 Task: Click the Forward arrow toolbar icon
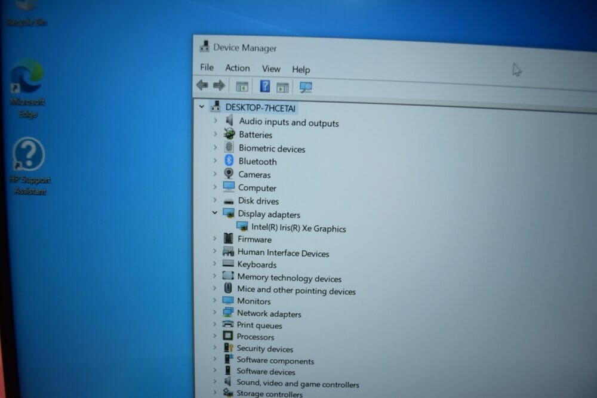(x=219, y=85)
